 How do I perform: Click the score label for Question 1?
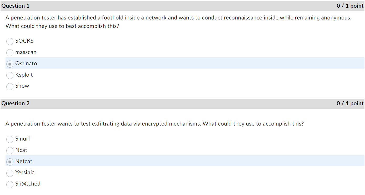[350, 6]
